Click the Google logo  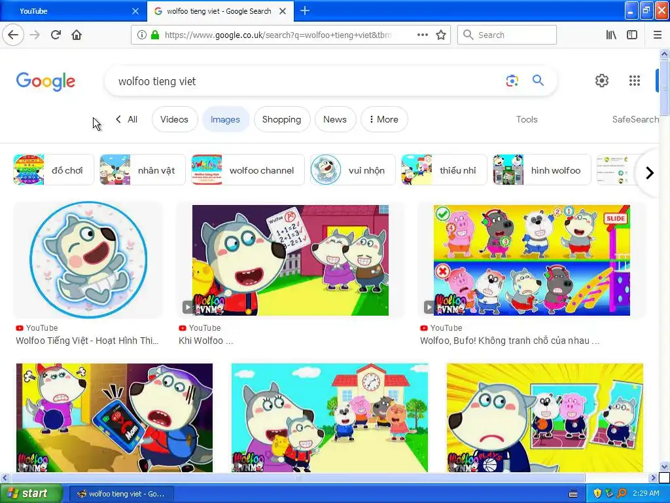click(x=46, y=81)
